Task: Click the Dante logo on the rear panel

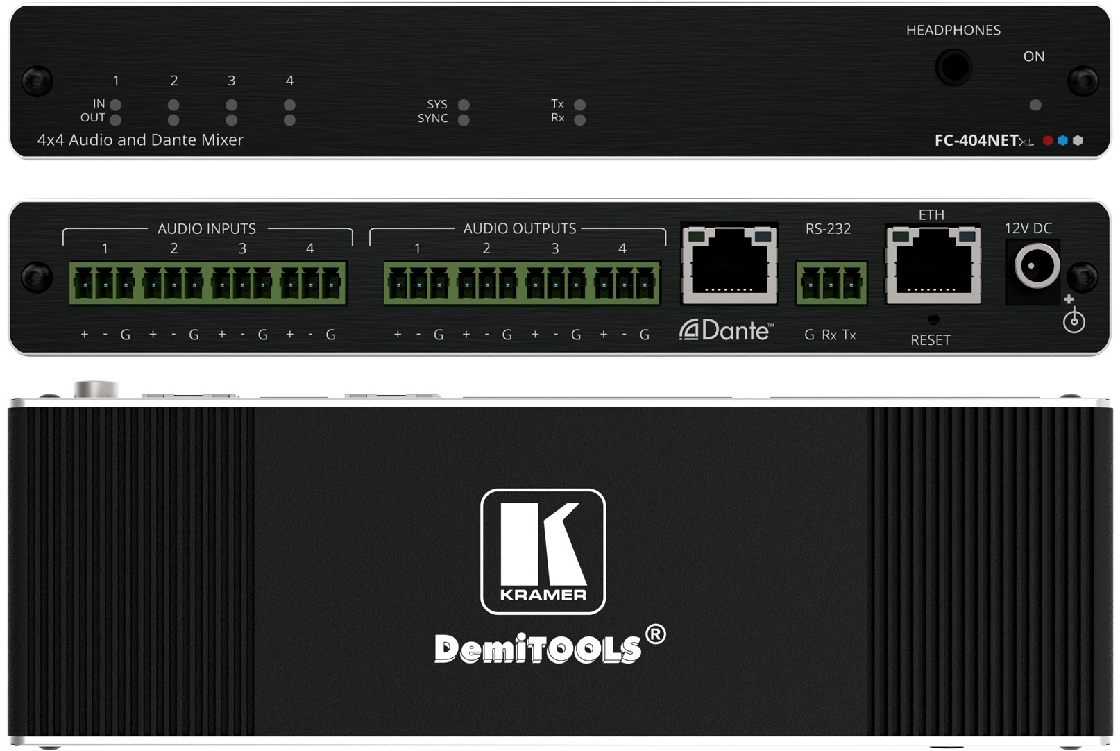Action: click(x=726, y=330)
